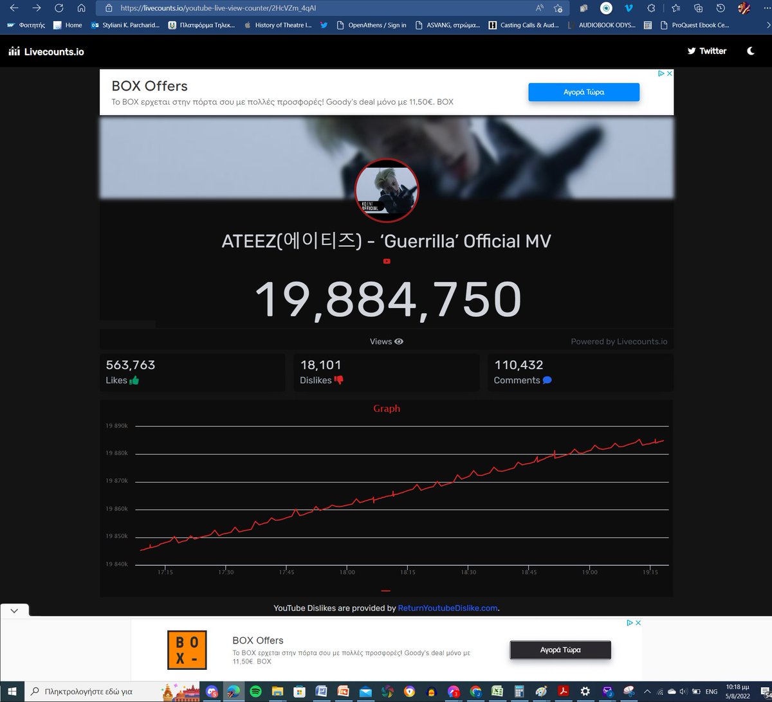Open the Vimeo extension icon
Screen dimensions: 772x702
tap(629, 8)
